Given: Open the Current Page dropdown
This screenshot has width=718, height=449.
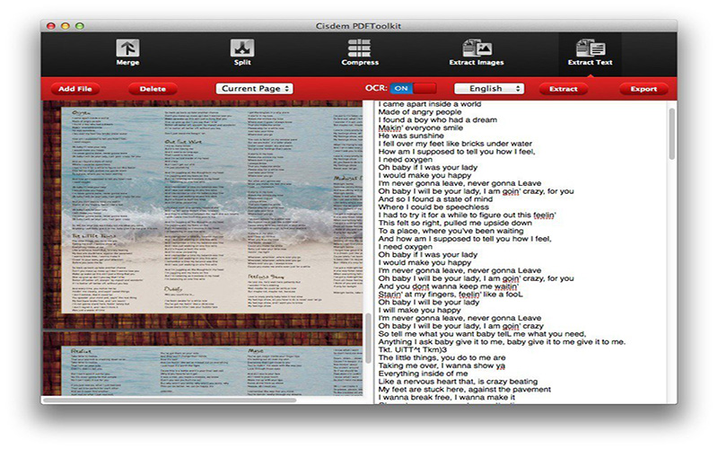Looking at the screenshot, I should point(255,88).
